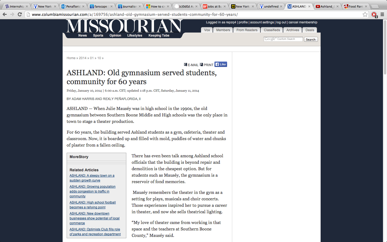
Task: Click the 'log out' link
Action: [281, 22]
